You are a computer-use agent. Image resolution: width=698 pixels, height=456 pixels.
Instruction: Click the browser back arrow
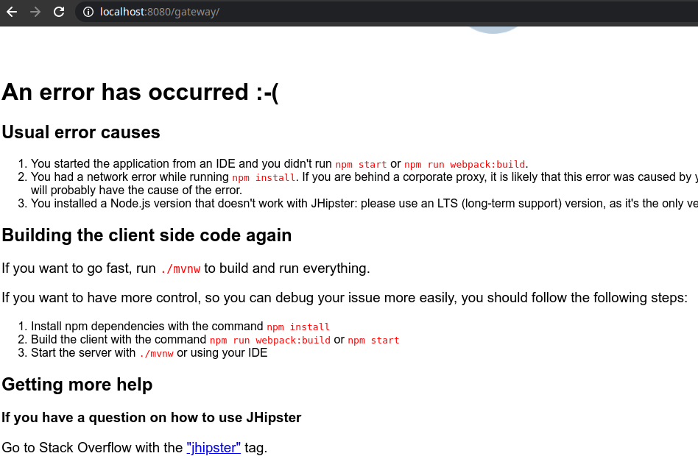coord(12,12)
